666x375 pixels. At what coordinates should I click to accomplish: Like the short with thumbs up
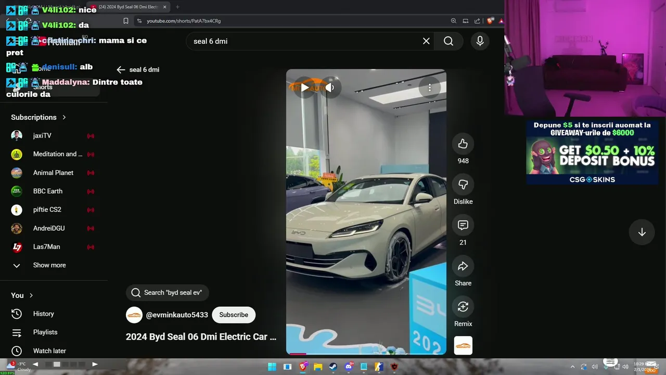463,144
